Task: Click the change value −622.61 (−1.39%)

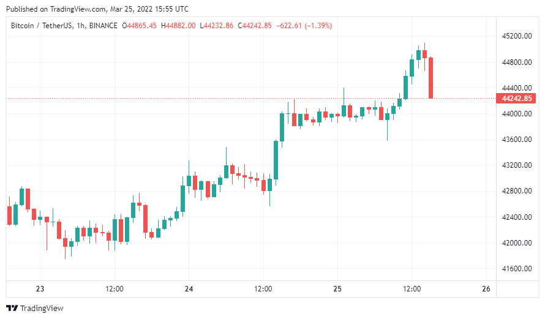Action: pyautogui.click(x=304, y=26)
